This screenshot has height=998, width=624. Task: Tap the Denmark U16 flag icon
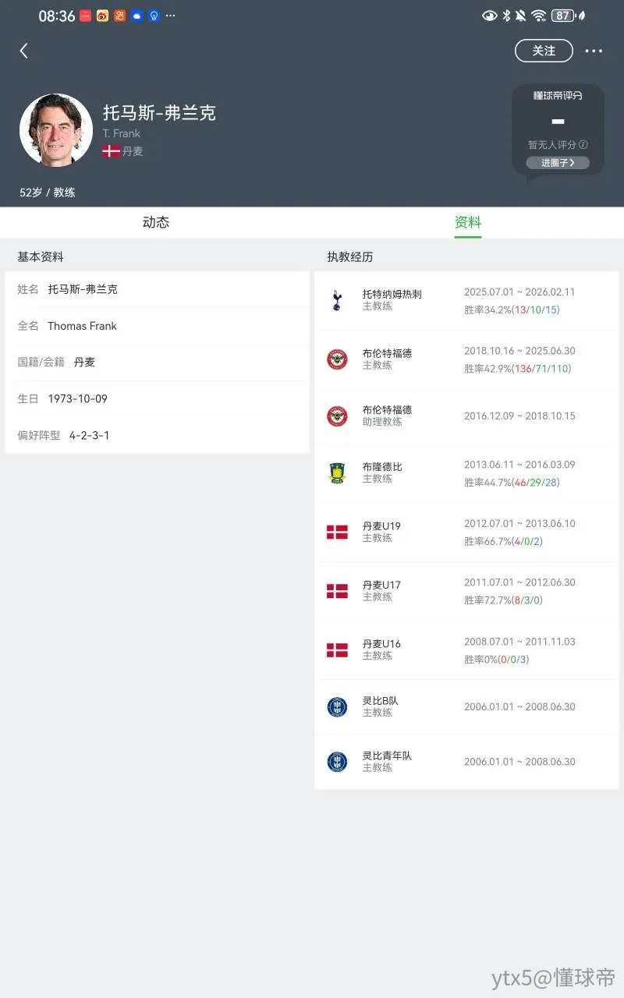click(337, 650)
